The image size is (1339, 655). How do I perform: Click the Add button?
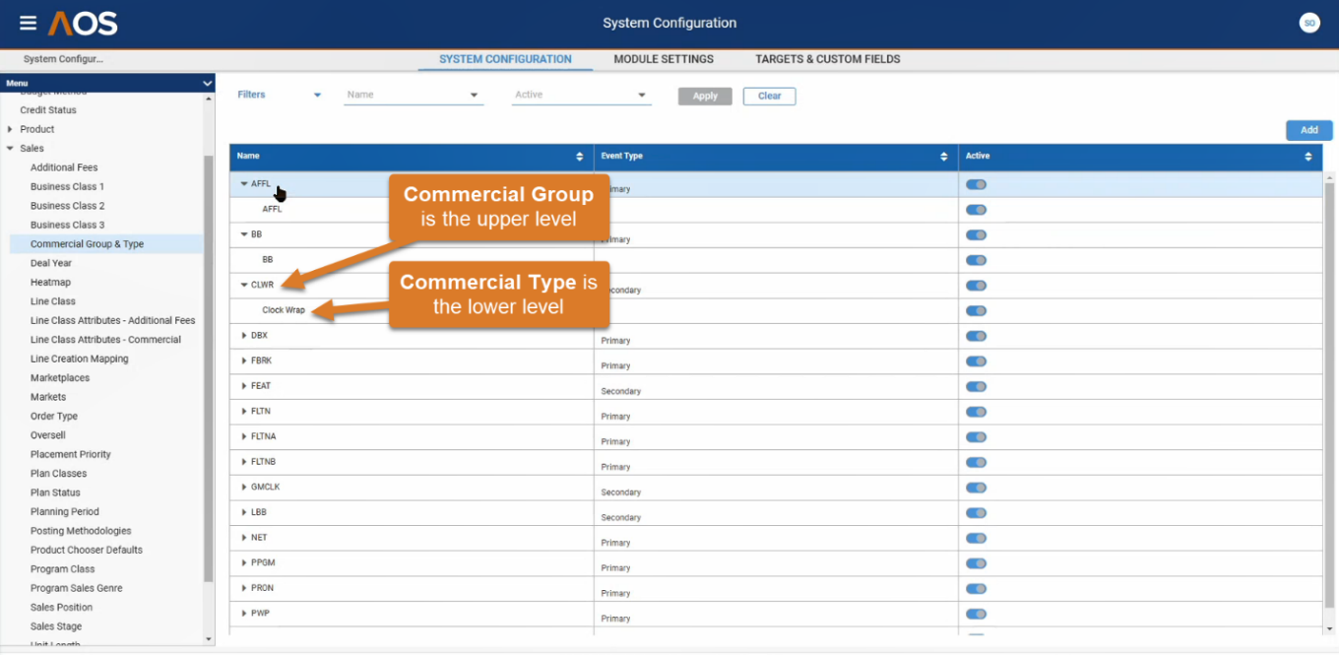point(1308,130)
